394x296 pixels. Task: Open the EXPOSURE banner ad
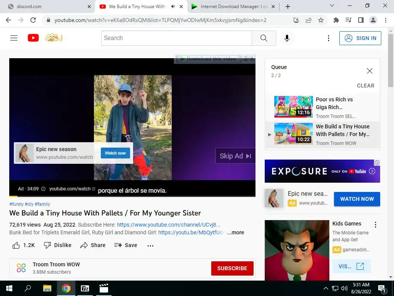click(322, 171)
